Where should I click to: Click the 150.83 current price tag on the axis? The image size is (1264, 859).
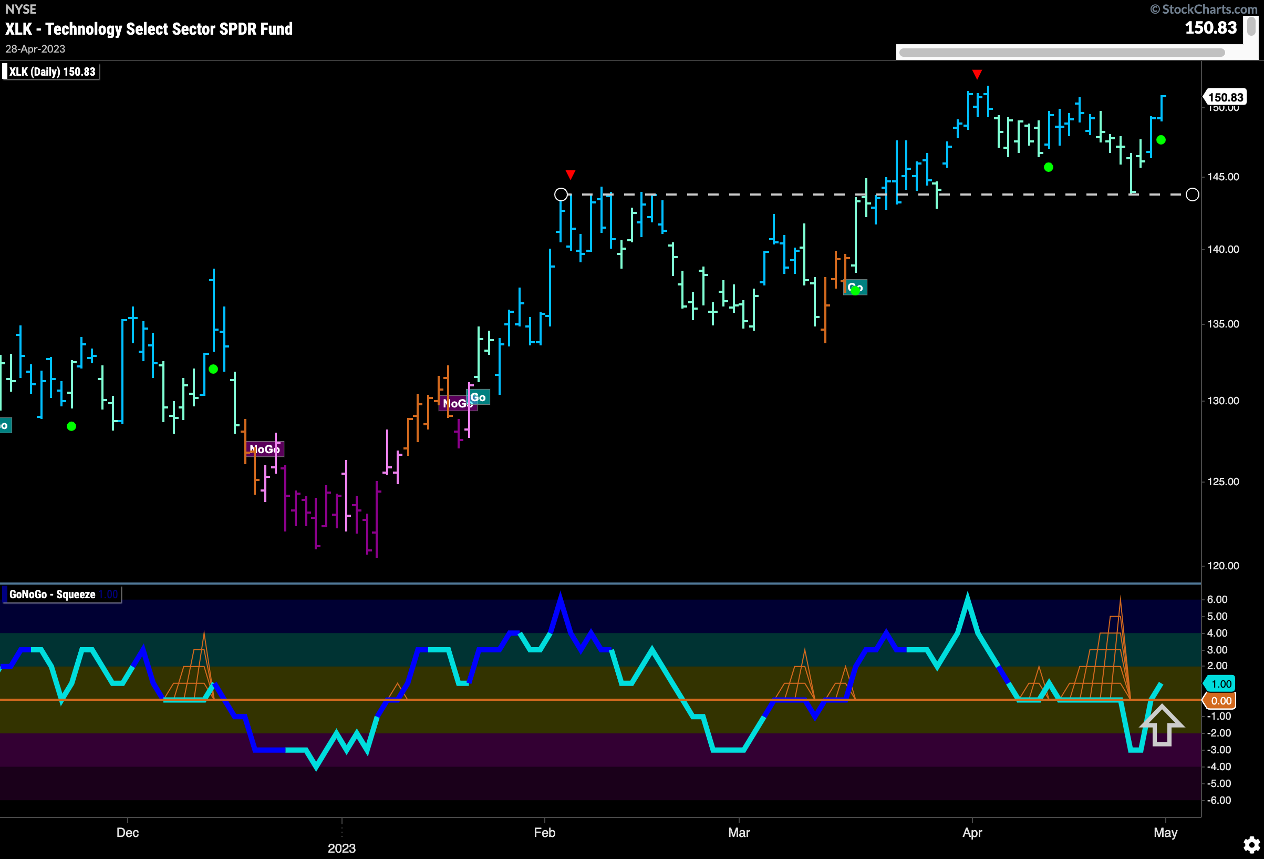(1225, 97)
